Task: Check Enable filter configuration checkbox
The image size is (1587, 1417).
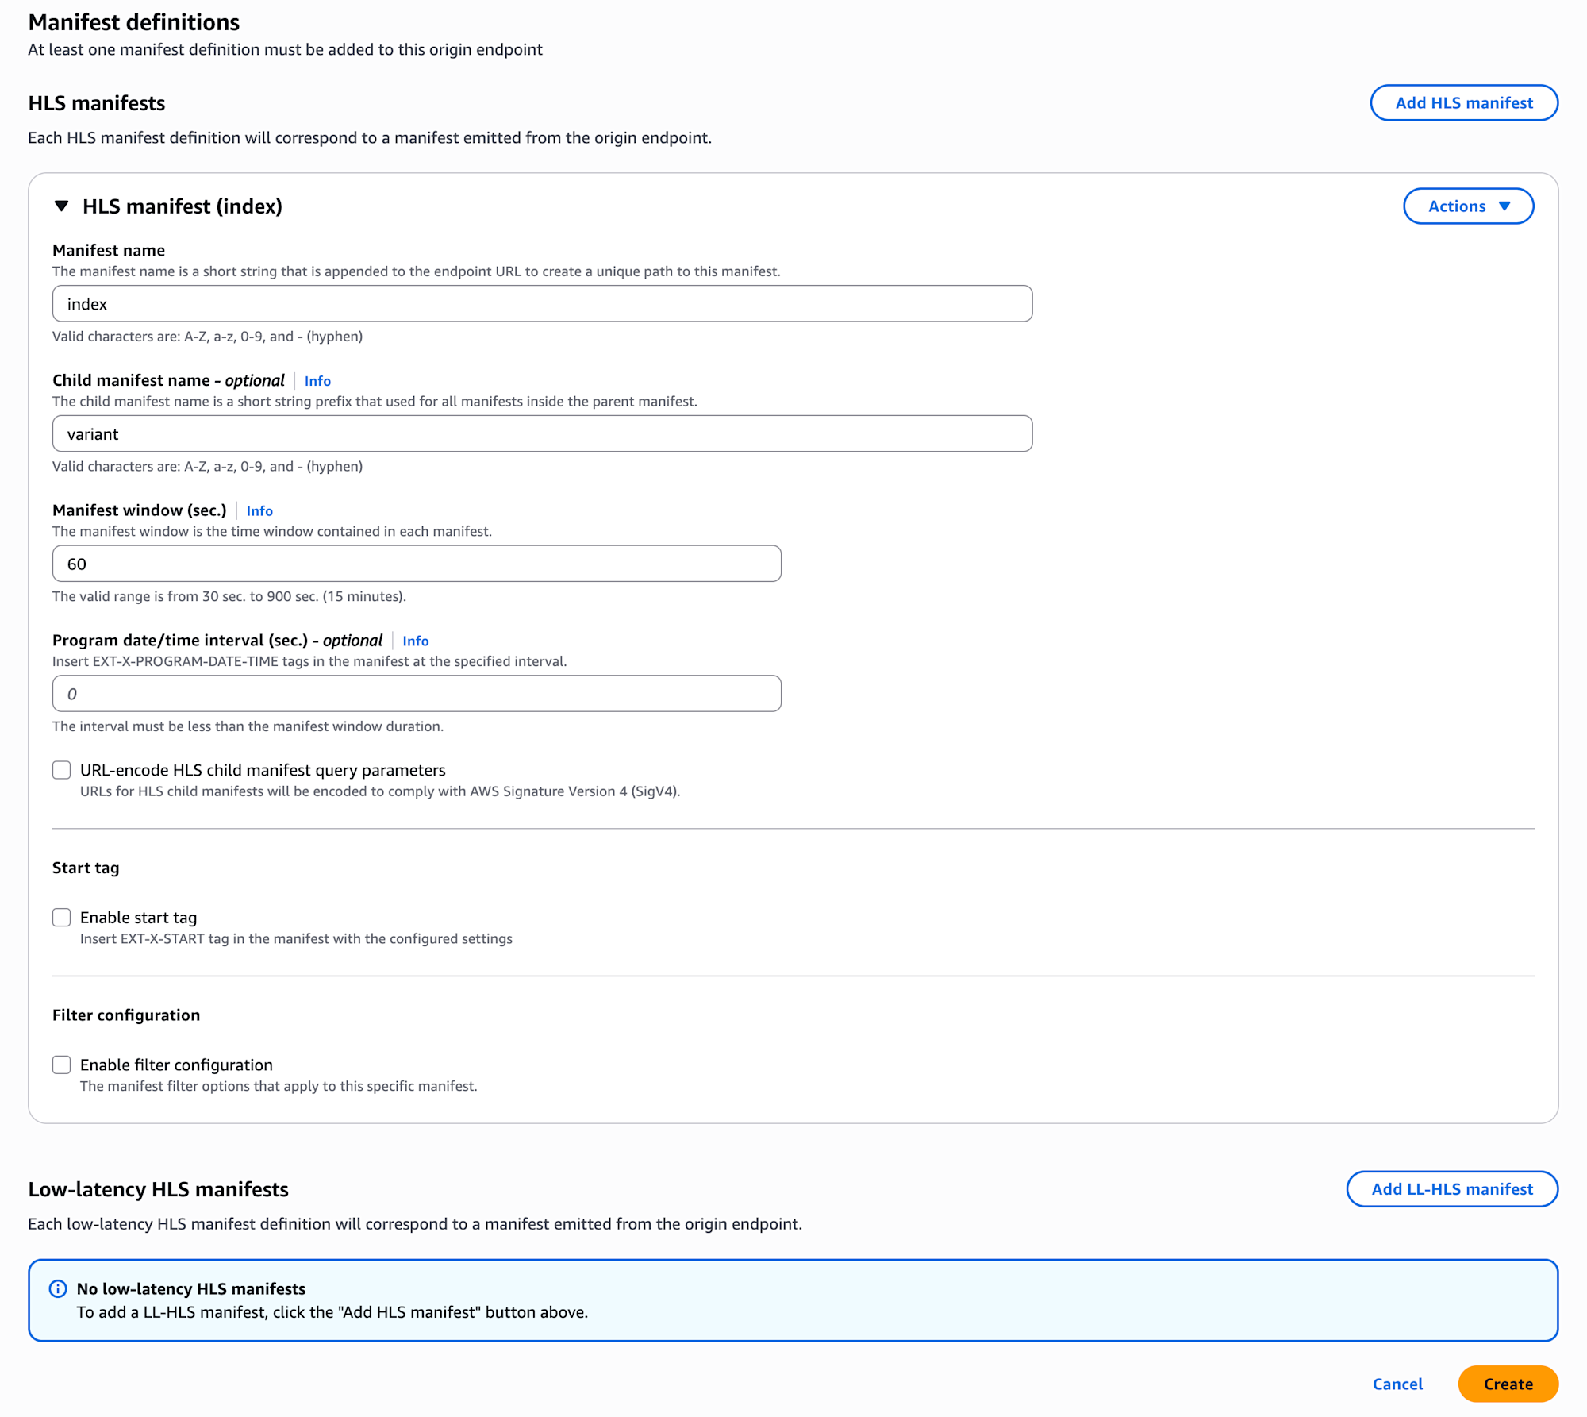Action: tap(62, 1065)
